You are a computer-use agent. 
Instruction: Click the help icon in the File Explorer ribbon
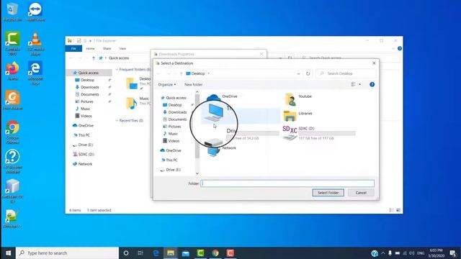[400, 48]
